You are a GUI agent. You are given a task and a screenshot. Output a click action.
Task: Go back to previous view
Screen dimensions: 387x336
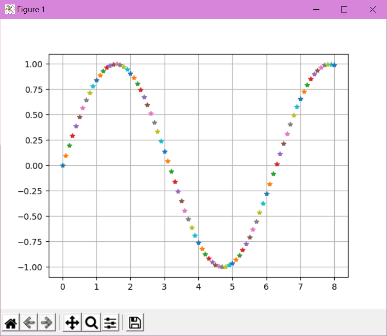coord(29,322)
